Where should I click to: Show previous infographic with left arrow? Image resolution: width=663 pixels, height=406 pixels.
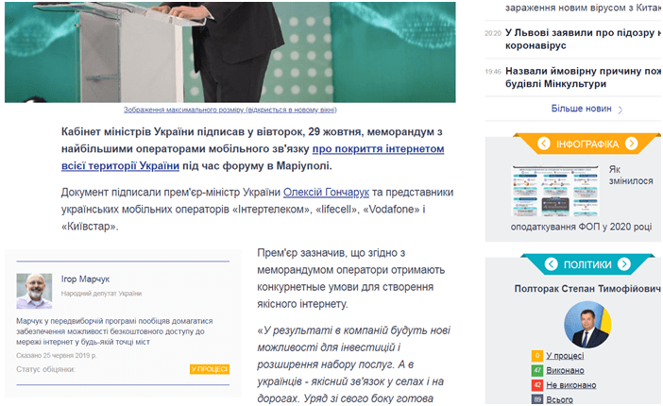(x=544, y=144)
